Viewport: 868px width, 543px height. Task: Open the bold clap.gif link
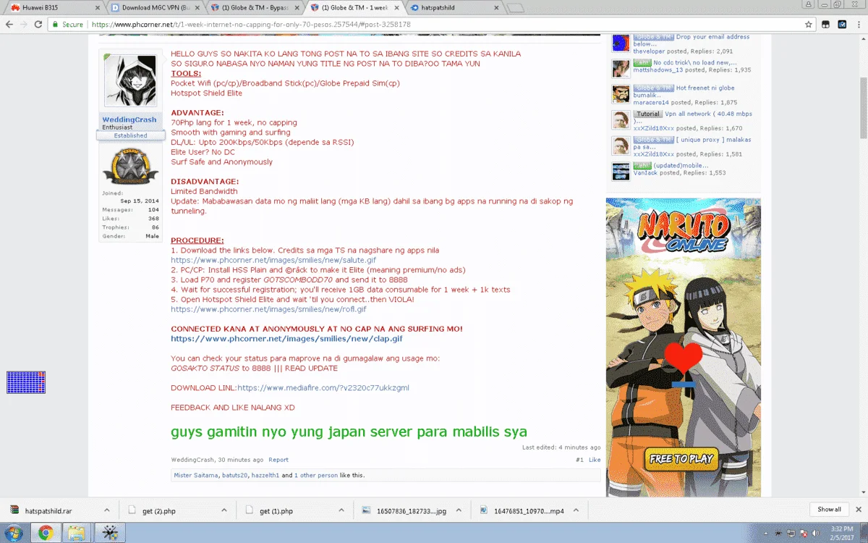(286, 339)
